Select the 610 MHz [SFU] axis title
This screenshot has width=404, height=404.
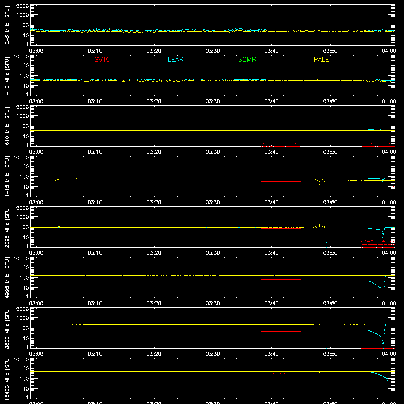[7, 126]
